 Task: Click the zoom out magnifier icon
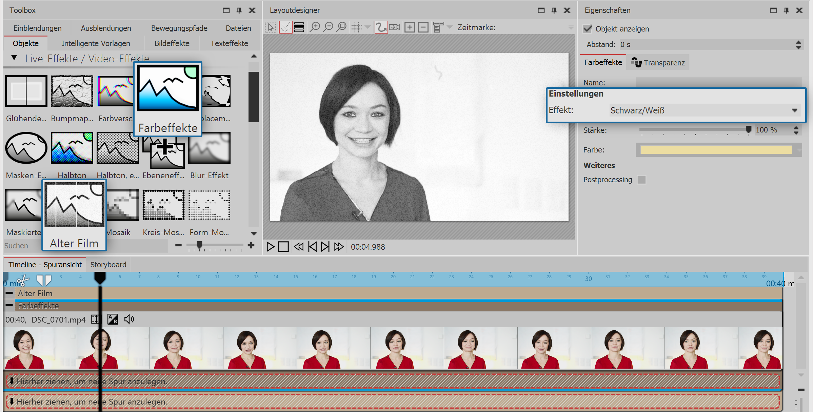tap(328, 27)
